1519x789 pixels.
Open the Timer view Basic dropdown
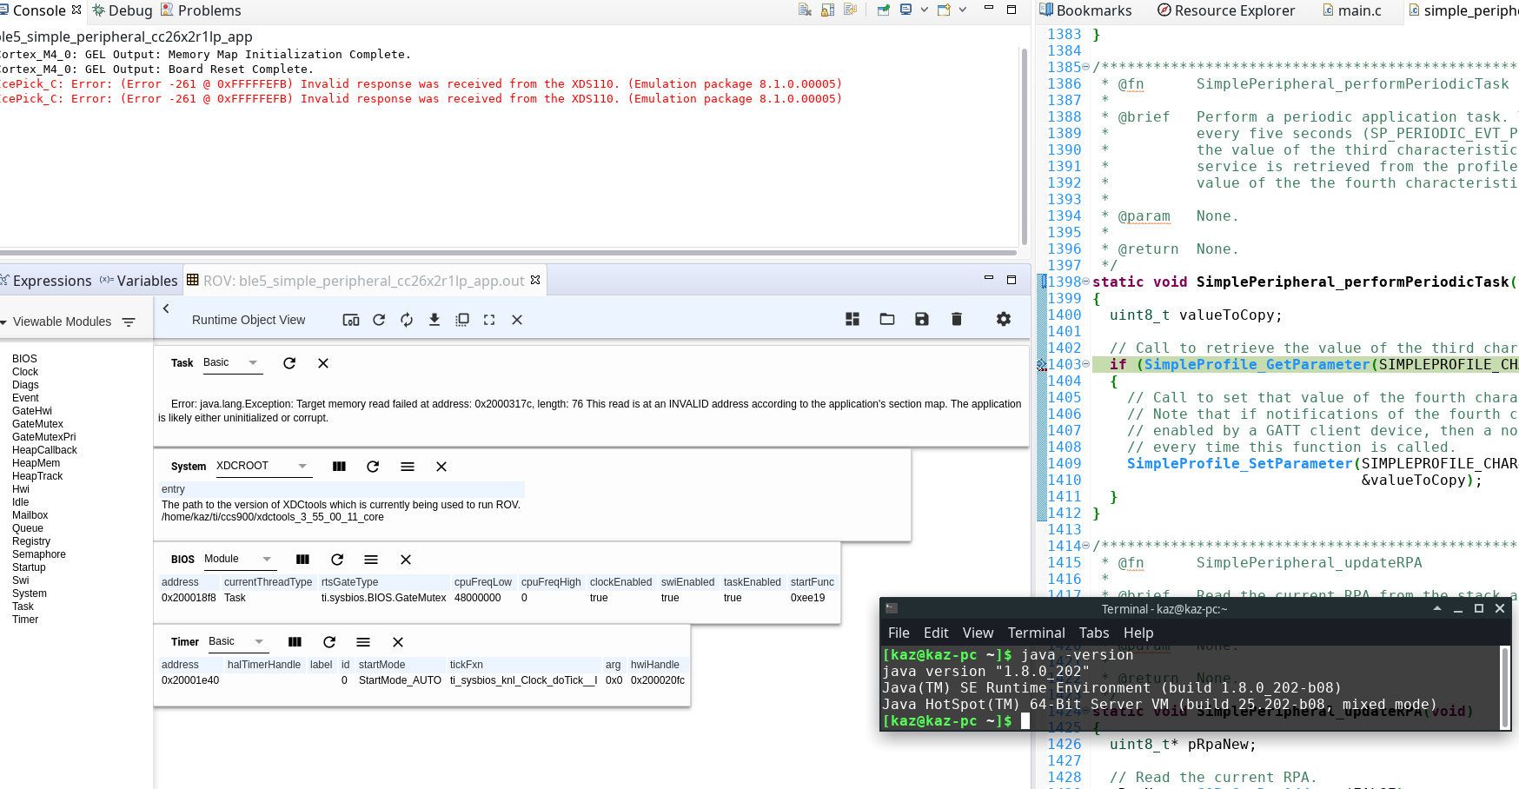coord(238,642)
